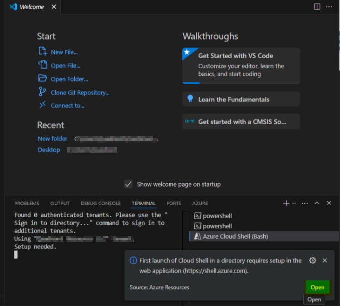Click the Connect to remote icon
Viewport: 340px width, 306px height.
[x=42, y=105]
